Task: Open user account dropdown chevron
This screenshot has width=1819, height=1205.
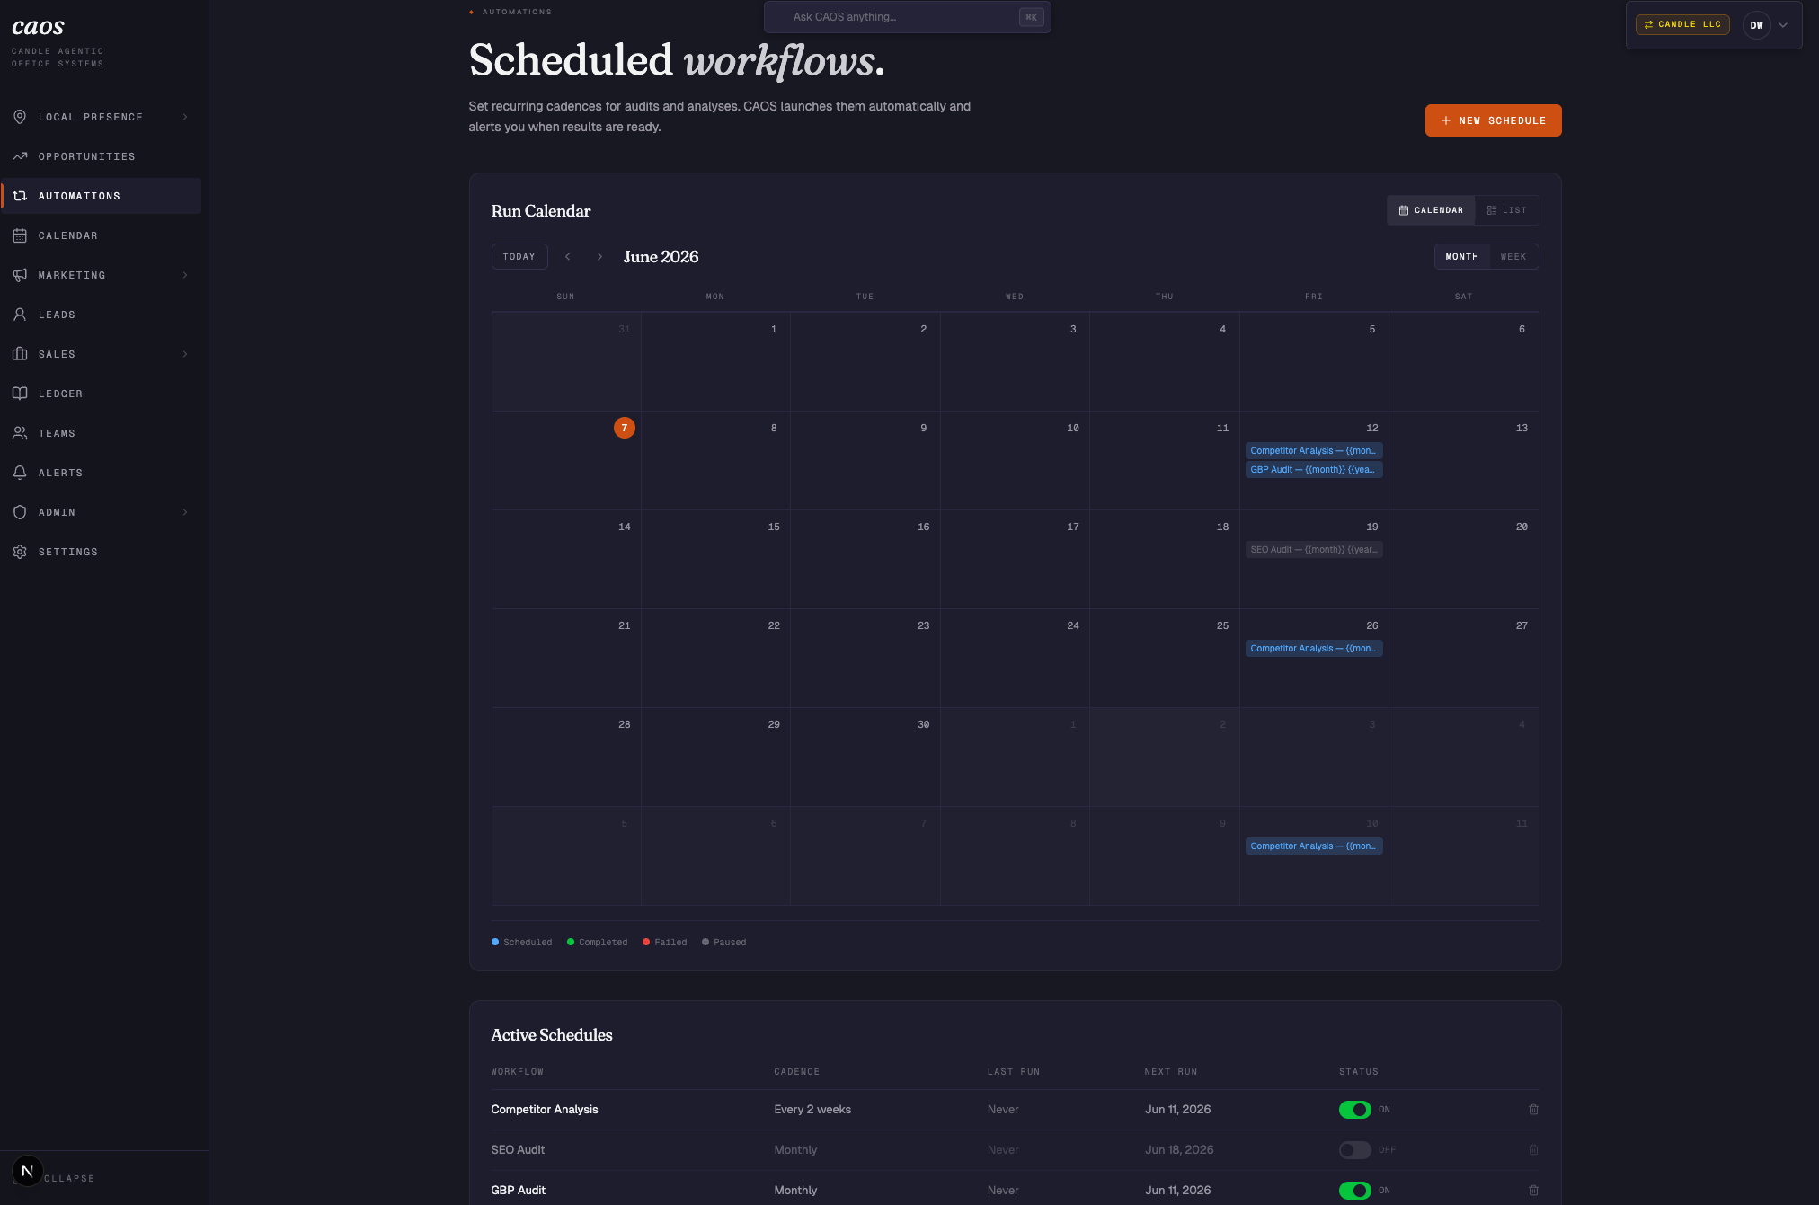Action: click(x=1783, y=25)
